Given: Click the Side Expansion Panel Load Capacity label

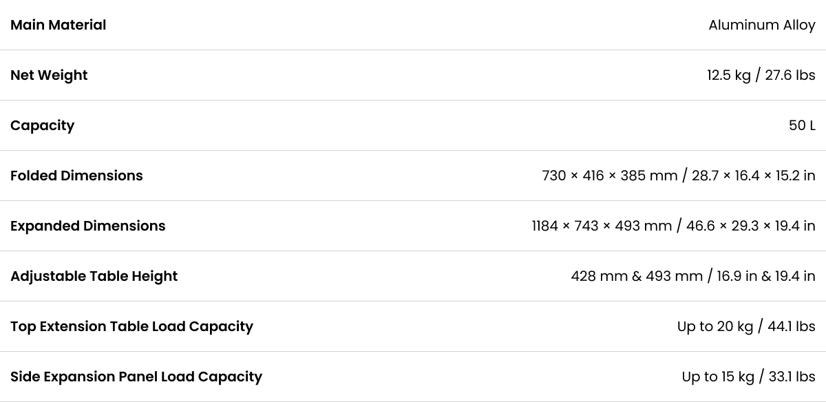Looking at the screenshot, I should [x=136, y=377].
